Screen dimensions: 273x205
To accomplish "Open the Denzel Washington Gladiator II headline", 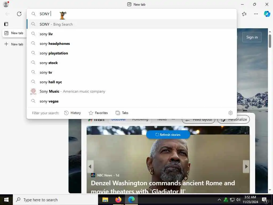I will click(163, 187).
